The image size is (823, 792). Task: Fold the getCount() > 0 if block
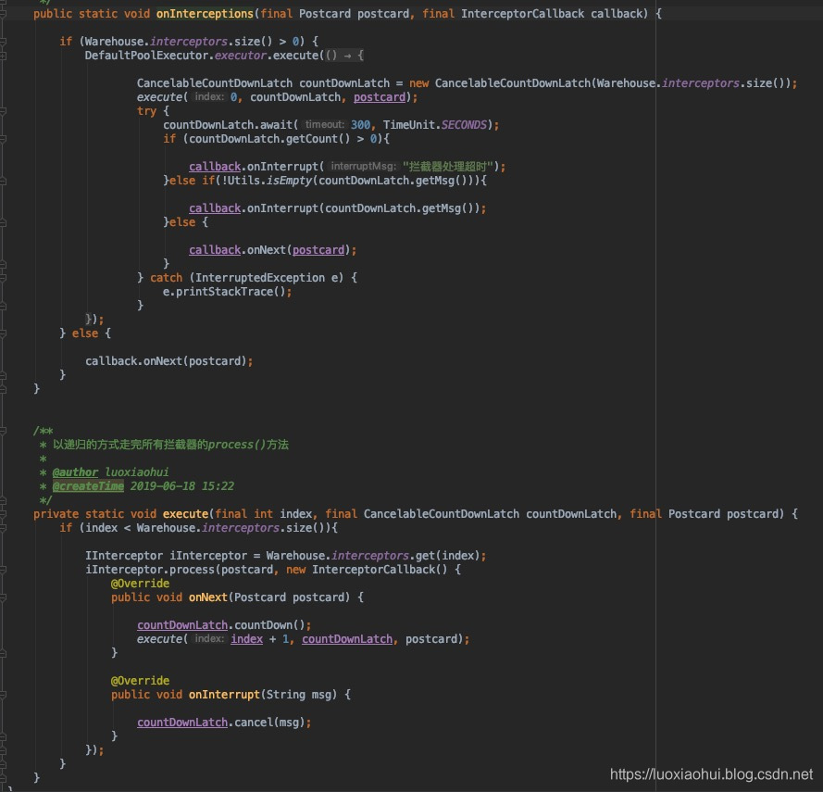(x=3, y=139)
